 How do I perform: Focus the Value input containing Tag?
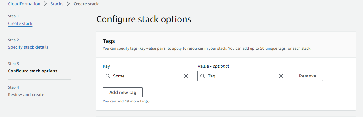point(242,76)
